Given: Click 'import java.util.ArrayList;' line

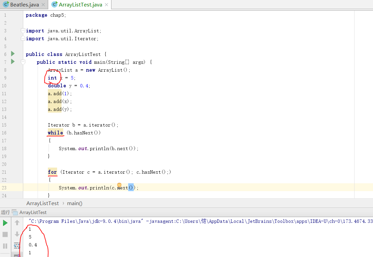Looking at the screenshot, I should click(x=64, y=31).
